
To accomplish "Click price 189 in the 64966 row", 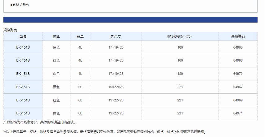I will (x=180, y=47).
